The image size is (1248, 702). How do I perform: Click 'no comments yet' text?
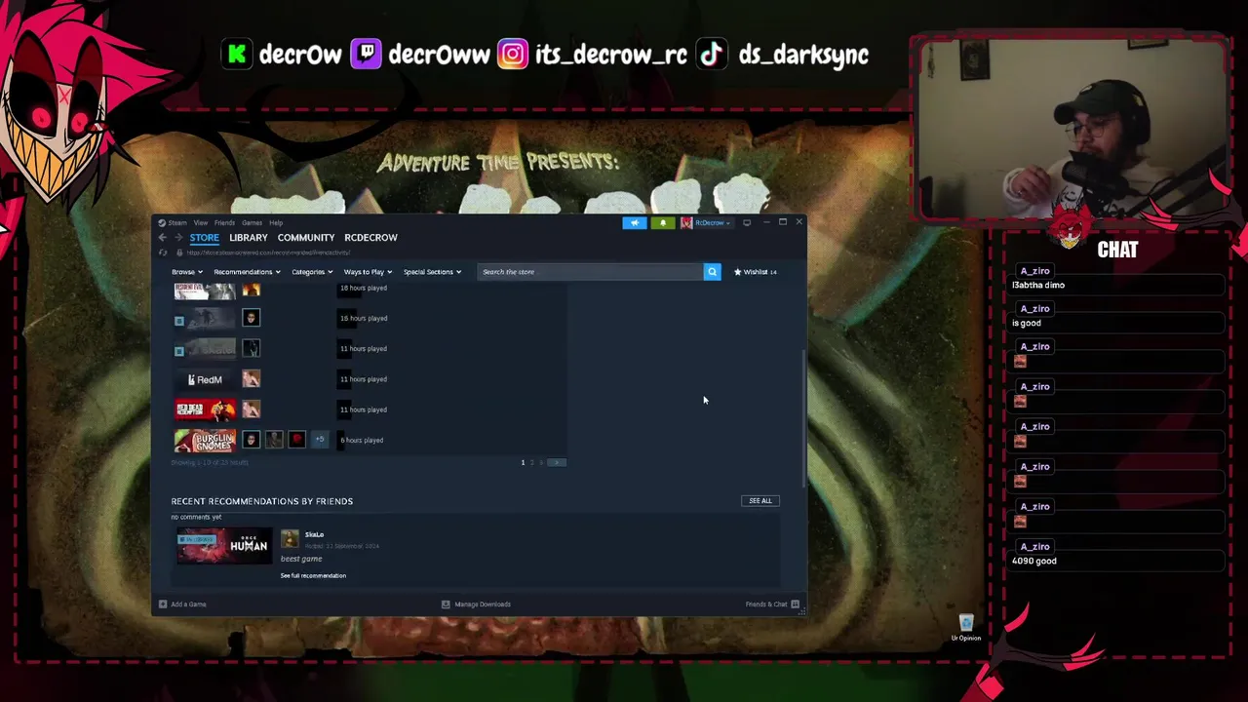[x=197, y=517]
